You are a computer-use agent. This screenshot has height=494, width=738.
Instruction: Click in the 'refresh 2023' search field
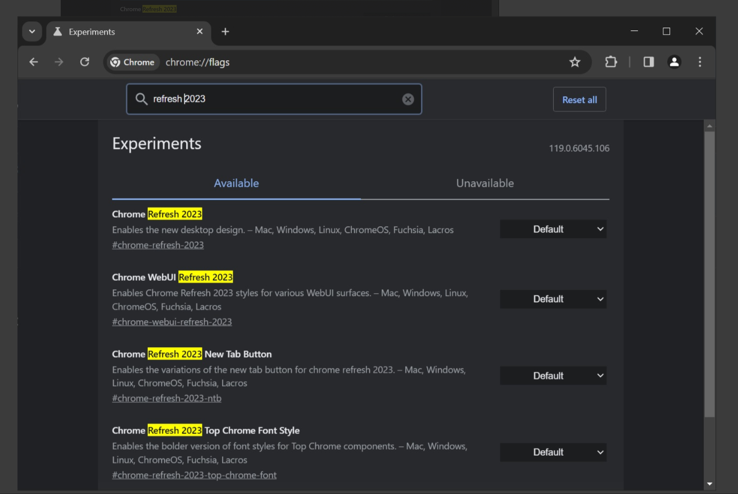[x=274, y=99]
